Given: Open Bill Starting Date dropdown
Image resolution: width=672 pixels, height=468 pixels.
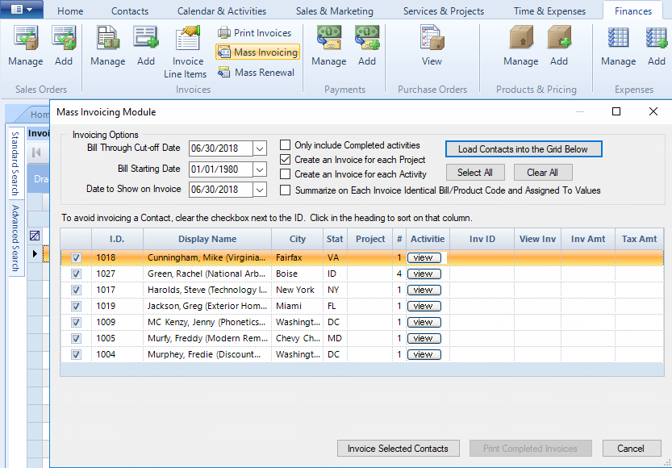Looking at the screenshot, I should [x=260, y=169].
